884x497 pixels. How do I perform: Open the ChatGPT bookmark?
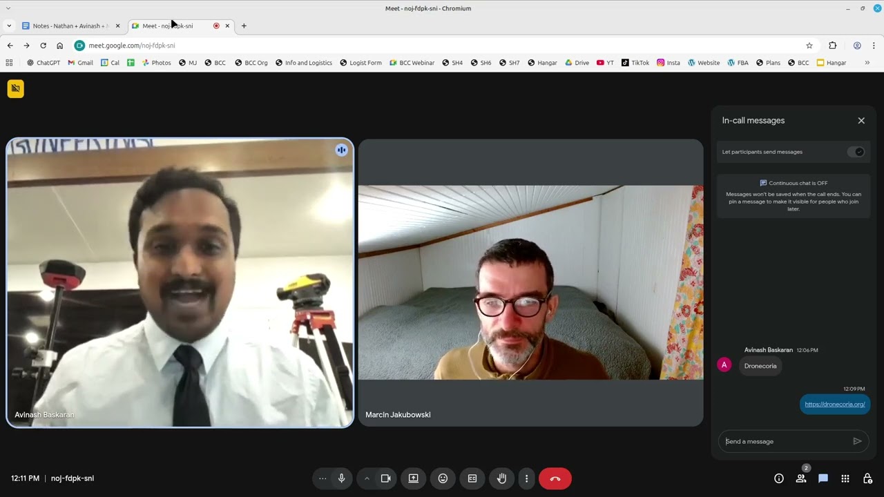click(44, 63)
